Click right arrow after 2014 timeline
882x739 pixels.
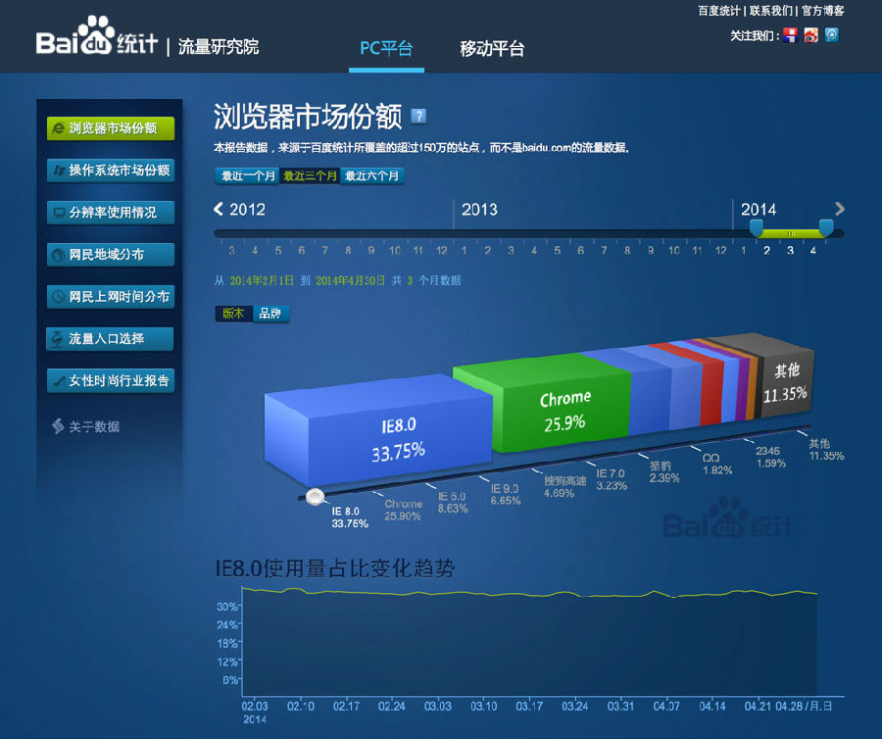[839, 209]
